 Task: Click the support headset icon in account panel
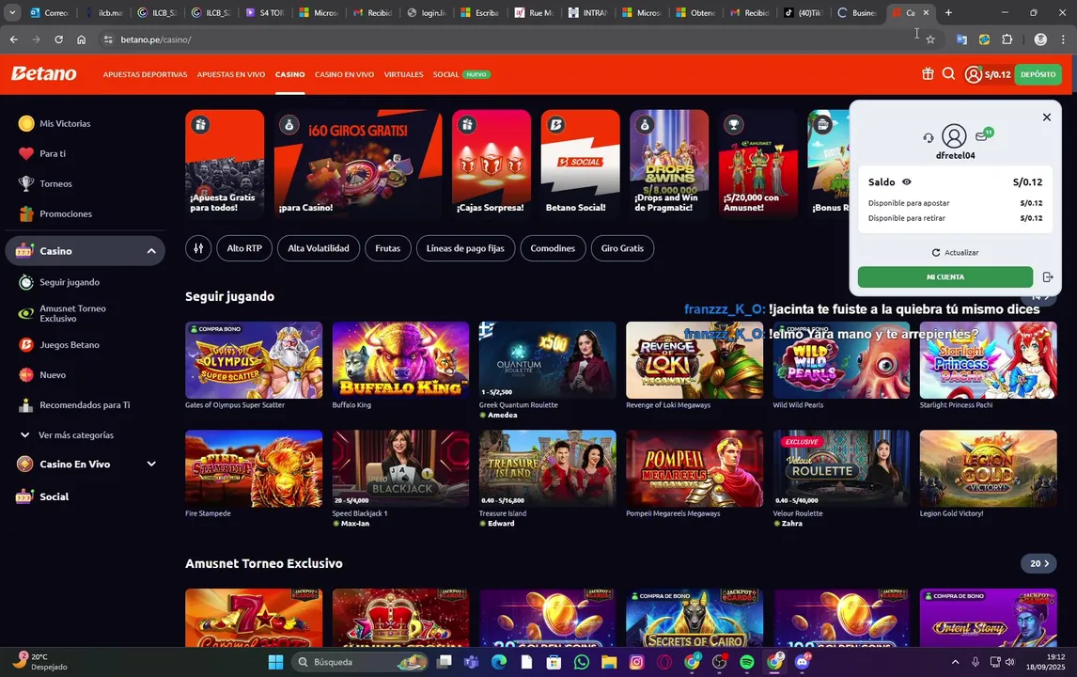coord(928,137)
